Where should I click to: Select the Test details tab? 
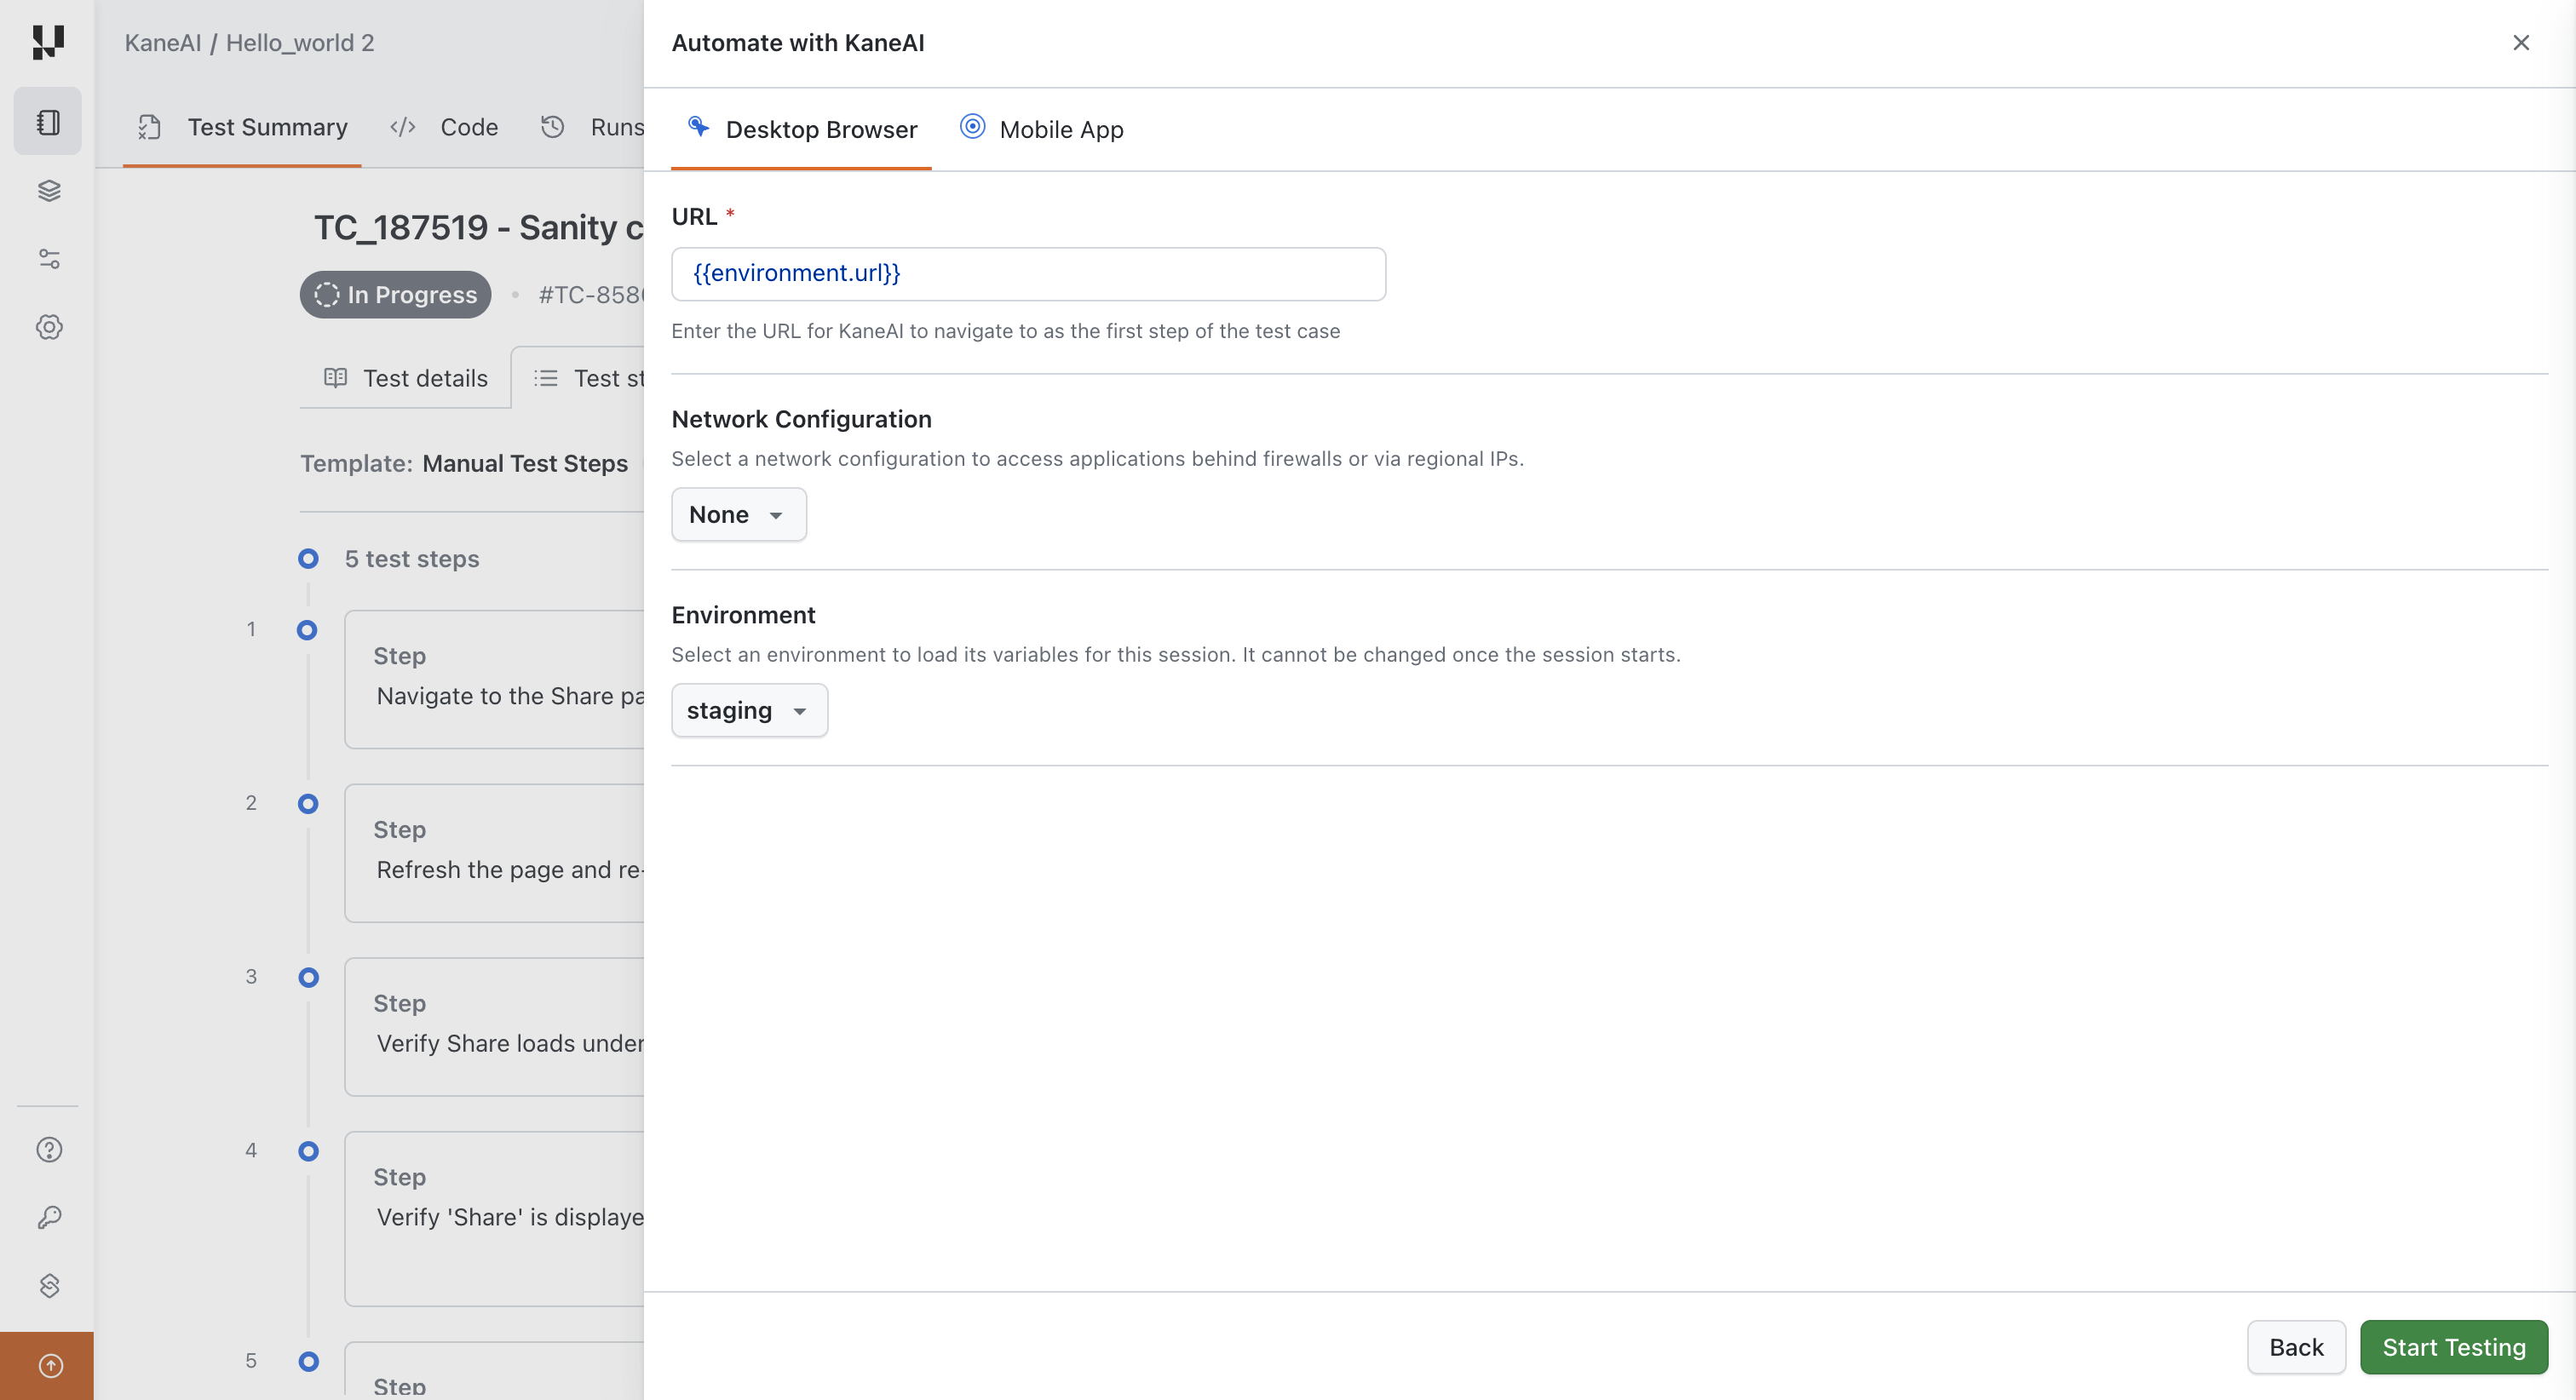coord(405,378)
